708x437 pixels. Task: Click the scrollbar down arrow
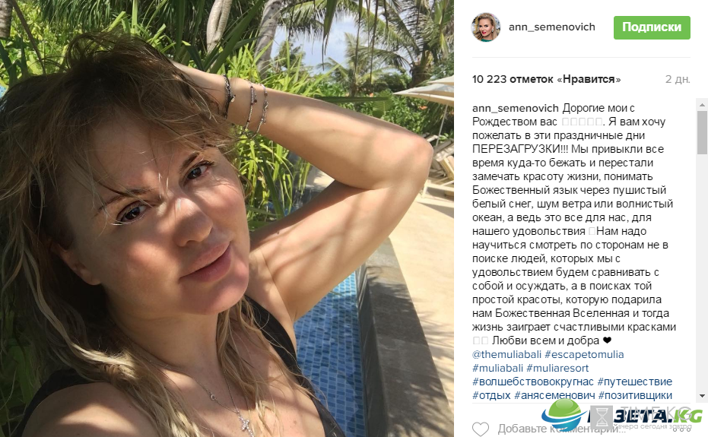click(702, 396)
